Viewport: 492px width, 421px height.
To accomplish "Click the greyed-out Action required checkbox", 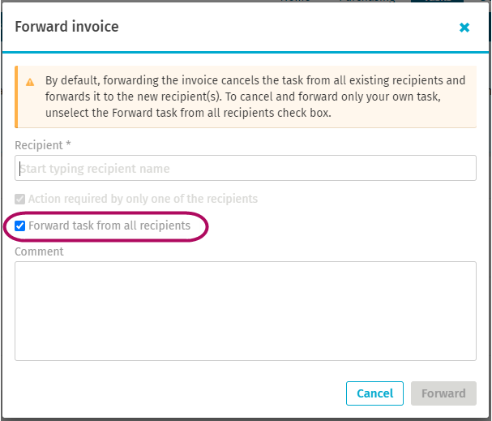I will [x=20, y=199].
